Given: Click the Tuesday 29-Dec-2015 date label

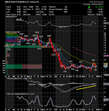Looking at the screenshot, I should click(x=93, y=4).
